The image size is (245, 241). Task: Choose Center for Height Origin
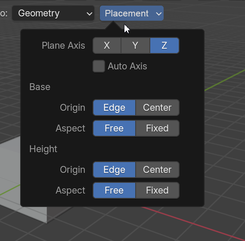[x=157, y=170]
